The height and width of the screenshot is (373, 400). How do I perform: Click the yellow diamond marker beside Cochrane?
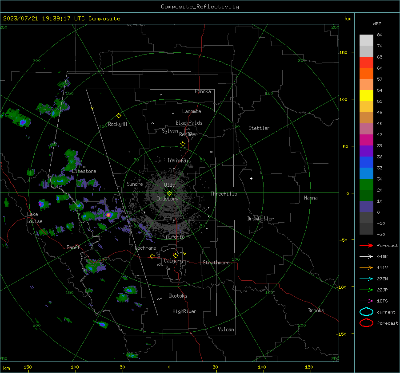click(152, 256)
